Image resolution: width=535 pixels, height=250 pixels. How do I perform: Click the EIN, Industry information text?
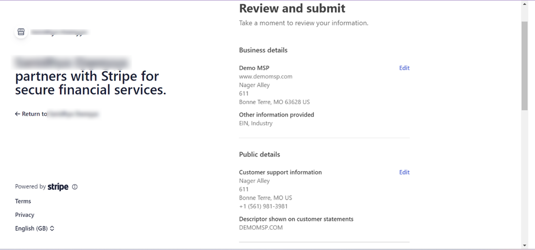coord(256,123)
